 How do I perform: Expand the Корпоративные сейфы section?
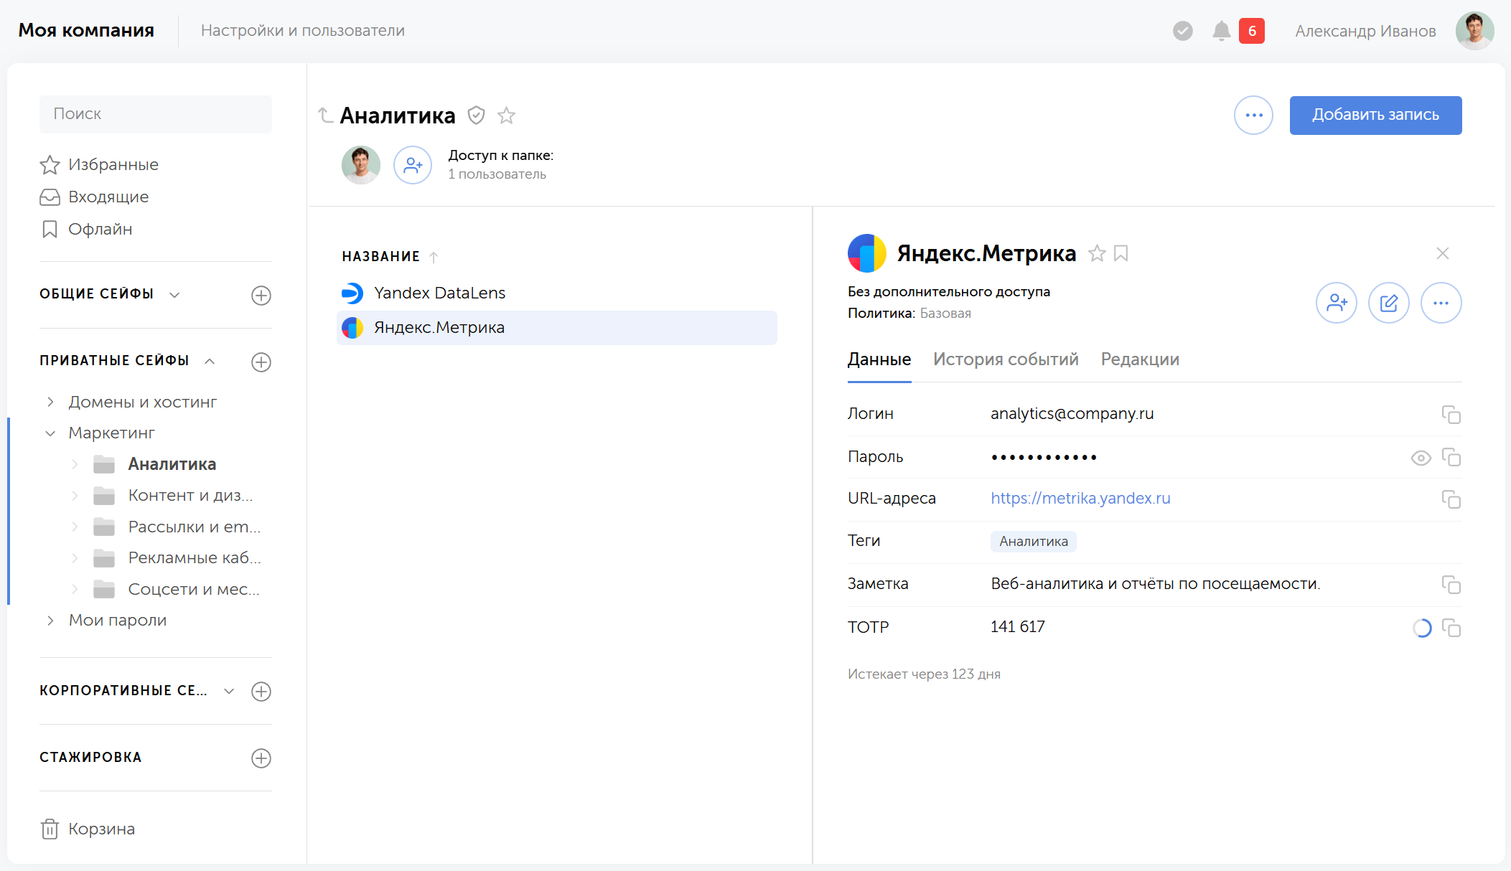(229, 692)
